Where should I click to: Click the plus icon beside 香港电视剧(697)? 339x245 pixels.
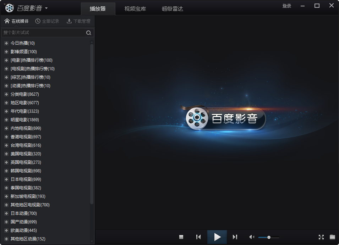(x=6, y=137)
